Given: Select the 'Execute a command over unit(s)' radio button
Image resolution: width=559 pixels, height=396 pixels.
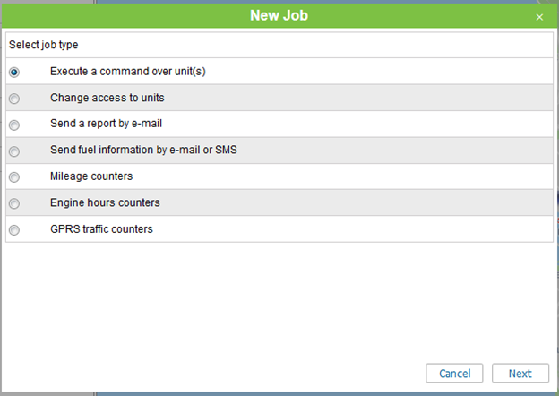Looking at the screenshot, I should [14, 73].
